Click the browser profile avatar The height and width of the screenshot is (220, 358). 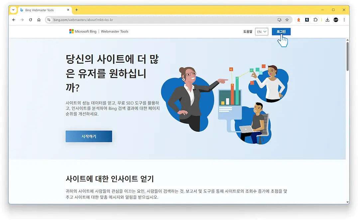[x=336, y=20]
